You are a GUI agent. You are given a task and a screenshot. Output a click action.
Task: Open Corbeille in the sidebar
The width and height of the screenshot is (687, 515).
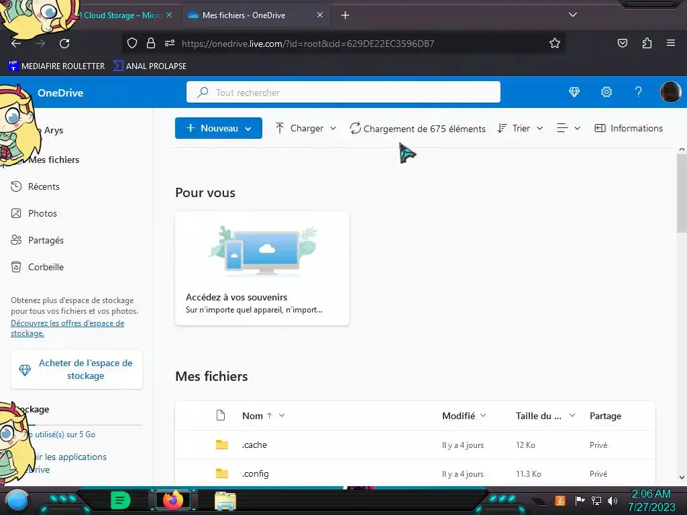[x=46, y=267]
